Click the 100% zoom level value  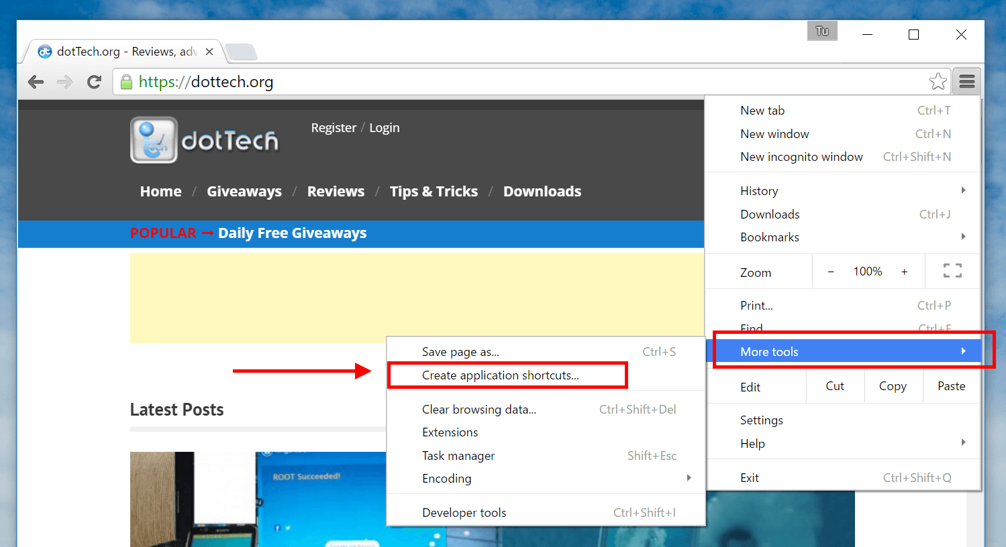tap(868, 271)
